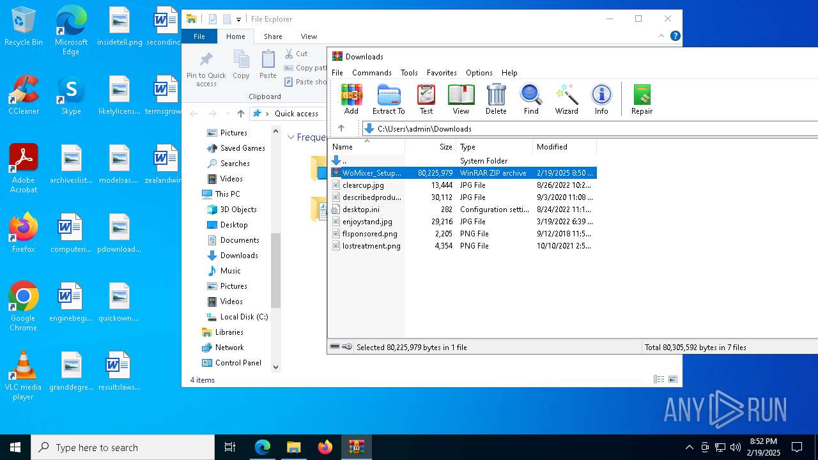The height and width of the screenshot is (460, 818).
Task: Open Microsoft Edge desktop shortcut
Action: pos(71,31)
